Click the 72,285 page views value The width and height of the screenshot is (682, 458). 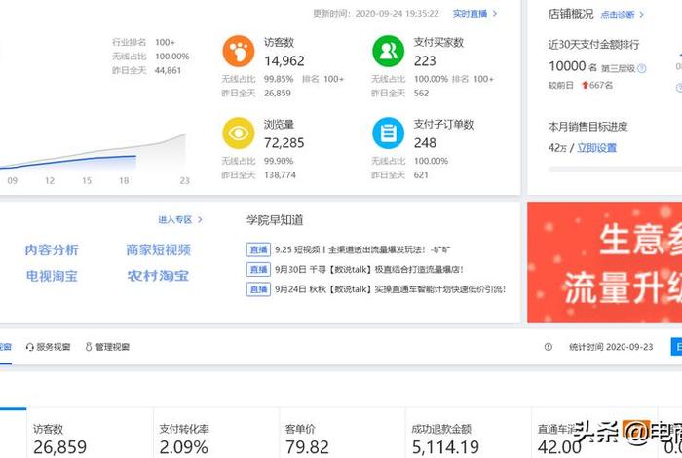284,142
